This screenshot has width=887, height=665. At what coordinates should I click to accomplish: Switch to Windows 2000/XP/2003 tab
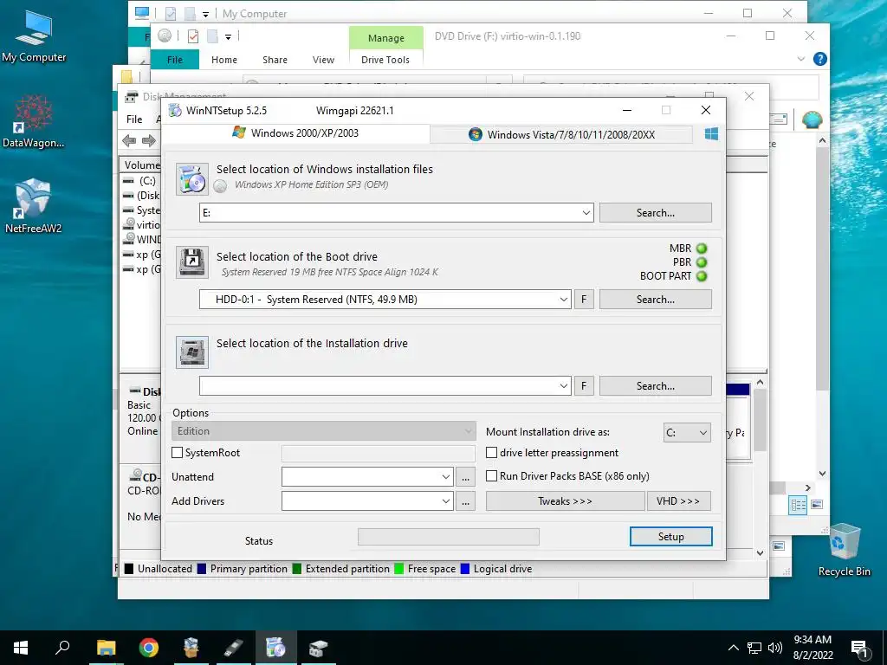295,132
